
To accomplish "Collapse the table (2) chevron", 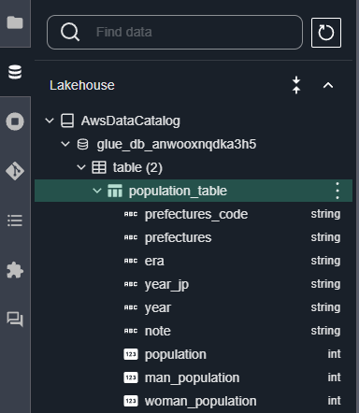I will (x=81, y=167).
